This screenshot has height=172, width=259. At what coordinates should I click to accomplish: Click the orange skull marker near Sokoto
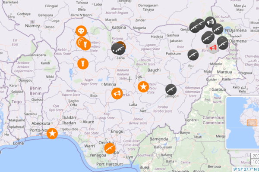(81, 31)
